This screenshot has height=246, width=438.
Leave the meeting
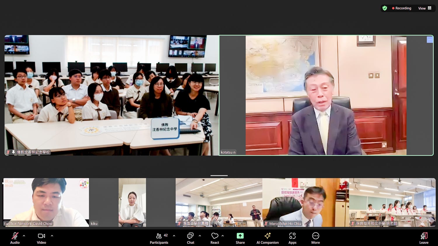(424, 236)
